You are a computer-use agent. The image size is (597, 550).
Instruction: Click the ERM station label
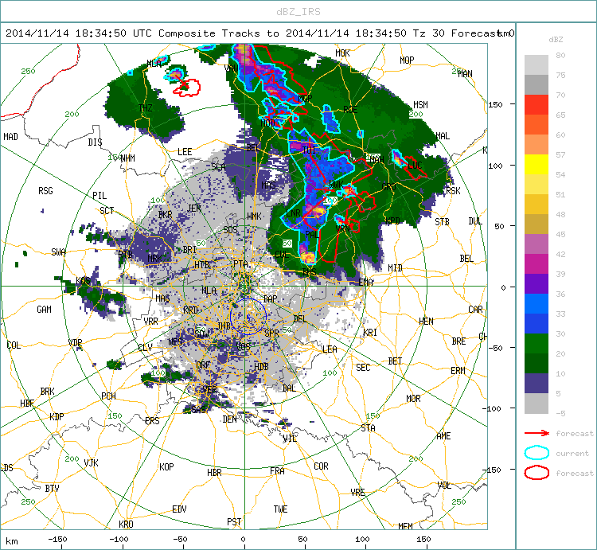[x=458, y=371]
